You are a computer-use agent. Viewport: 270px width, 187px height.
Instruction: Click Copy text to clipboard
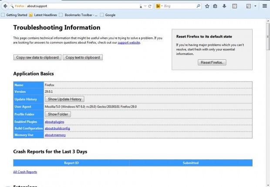[x=83, y=58]
